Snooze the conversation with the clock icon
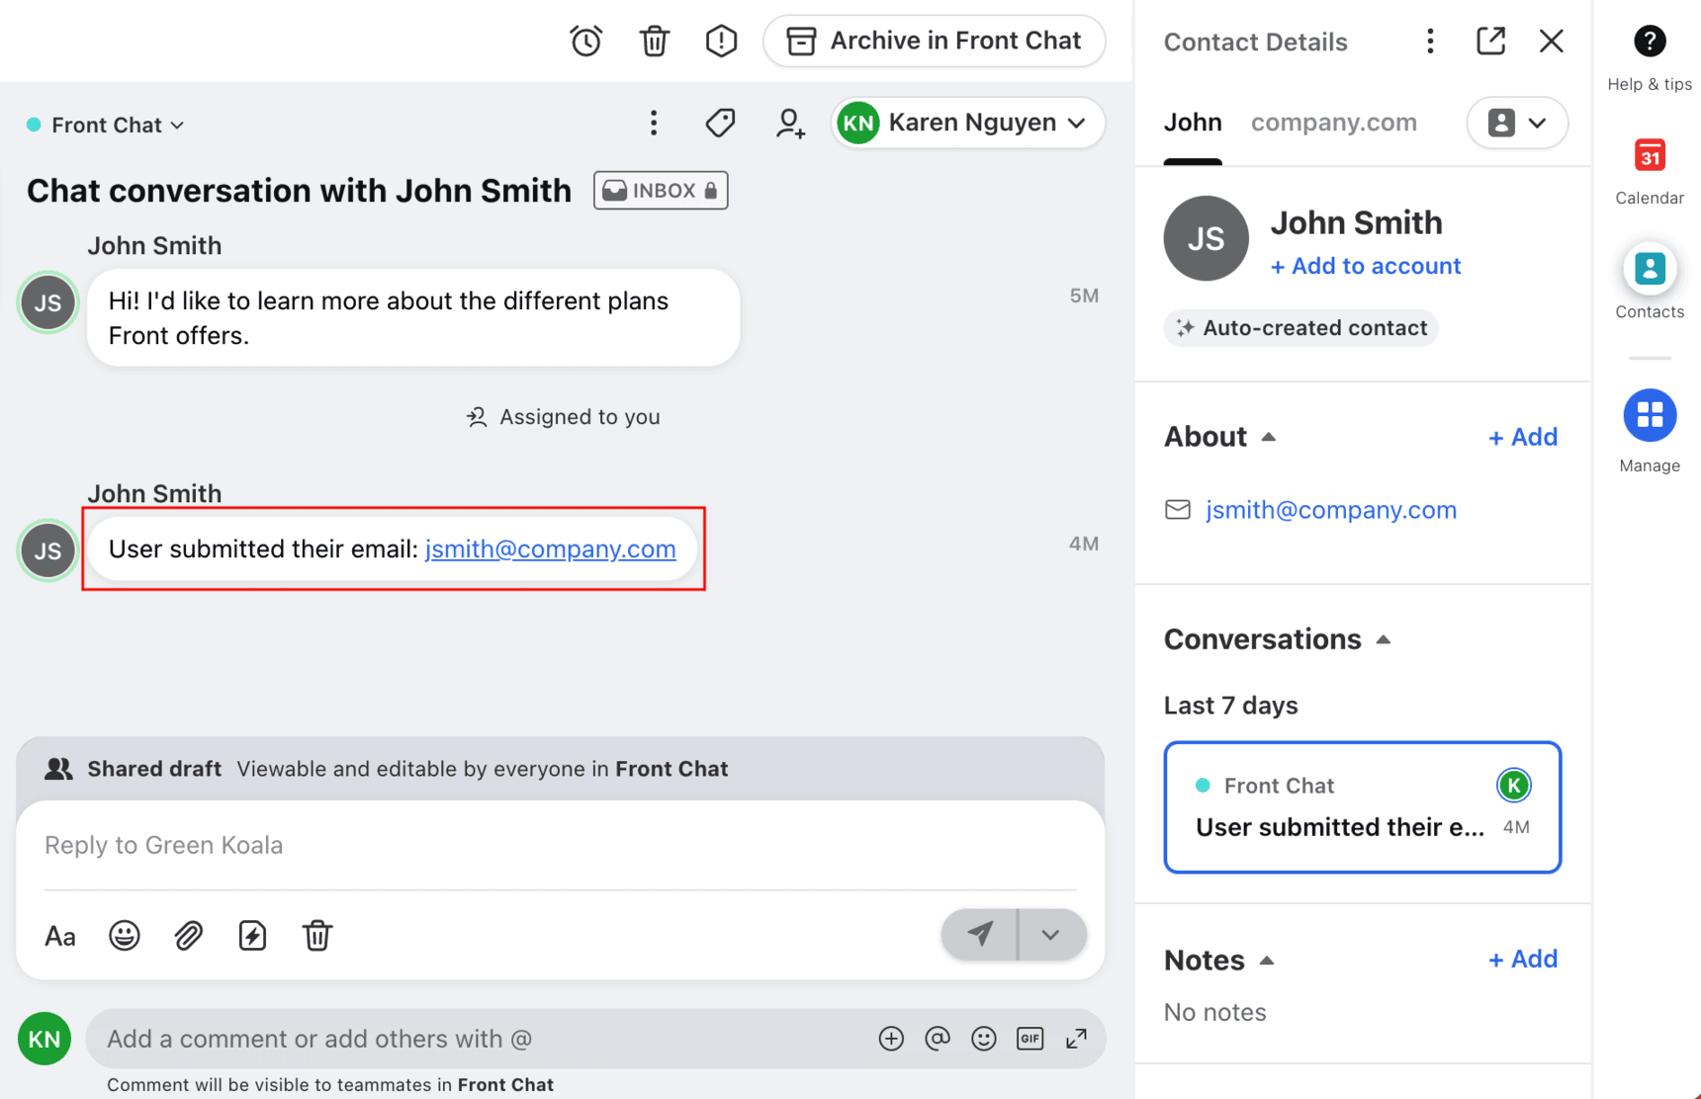The height and width of the screenshot is (1099, 1701). pos(585,42)
